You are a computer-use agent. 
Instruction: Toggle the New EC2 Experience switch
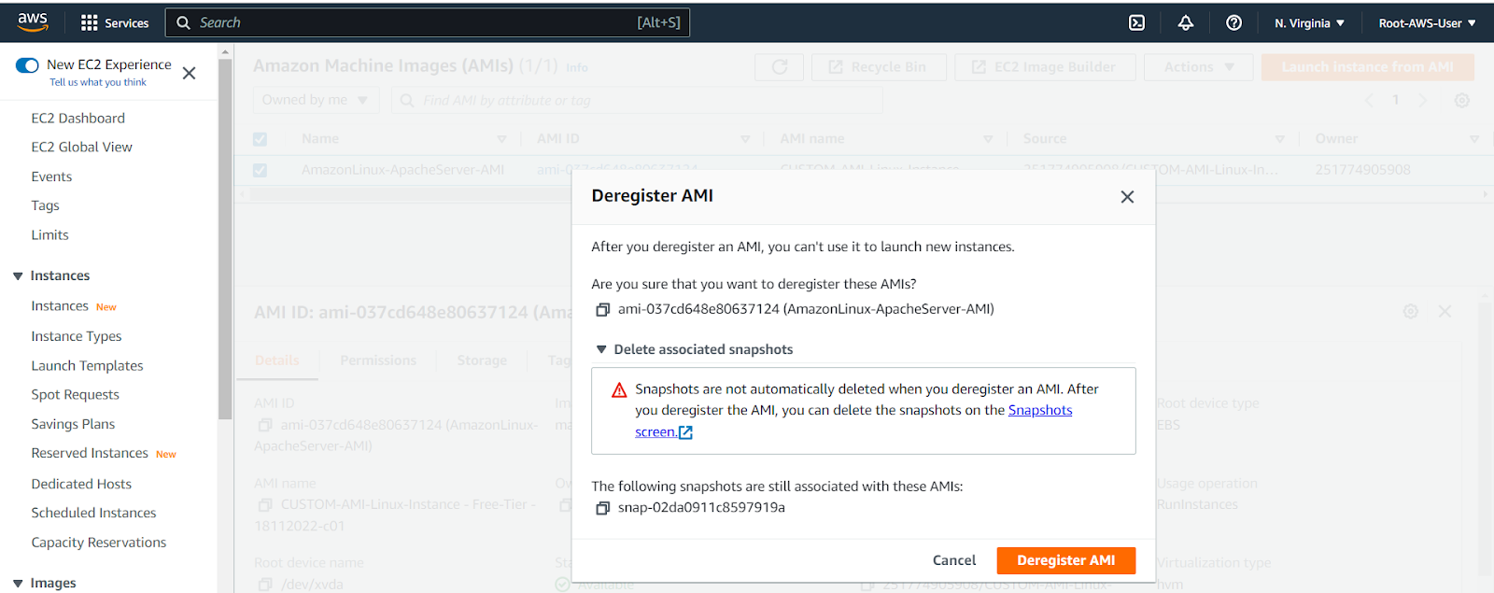(27, 65)
